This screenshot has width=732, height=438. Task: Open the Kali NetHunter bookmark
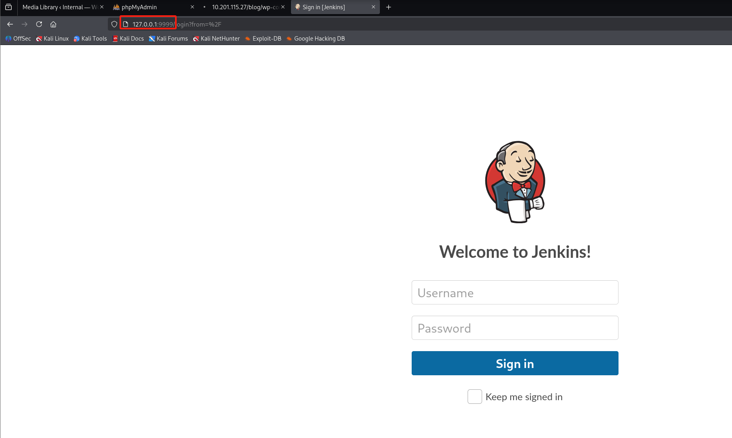click(216, 39)
